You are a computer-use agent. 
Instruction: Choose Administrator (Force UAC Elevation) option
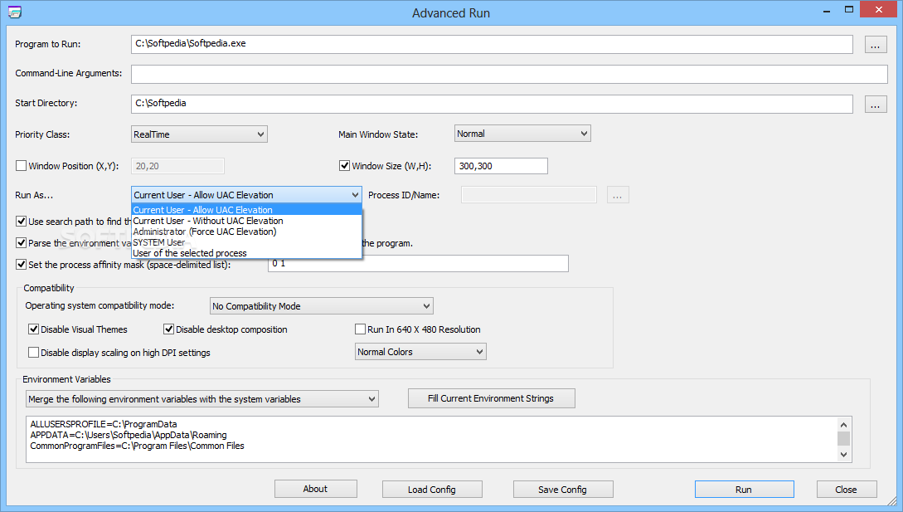(246, 232)
